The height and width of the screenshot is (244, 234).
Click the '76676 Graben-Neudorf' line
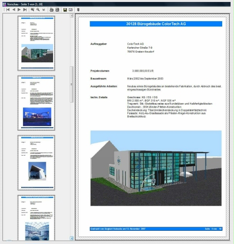click(141, 52)
